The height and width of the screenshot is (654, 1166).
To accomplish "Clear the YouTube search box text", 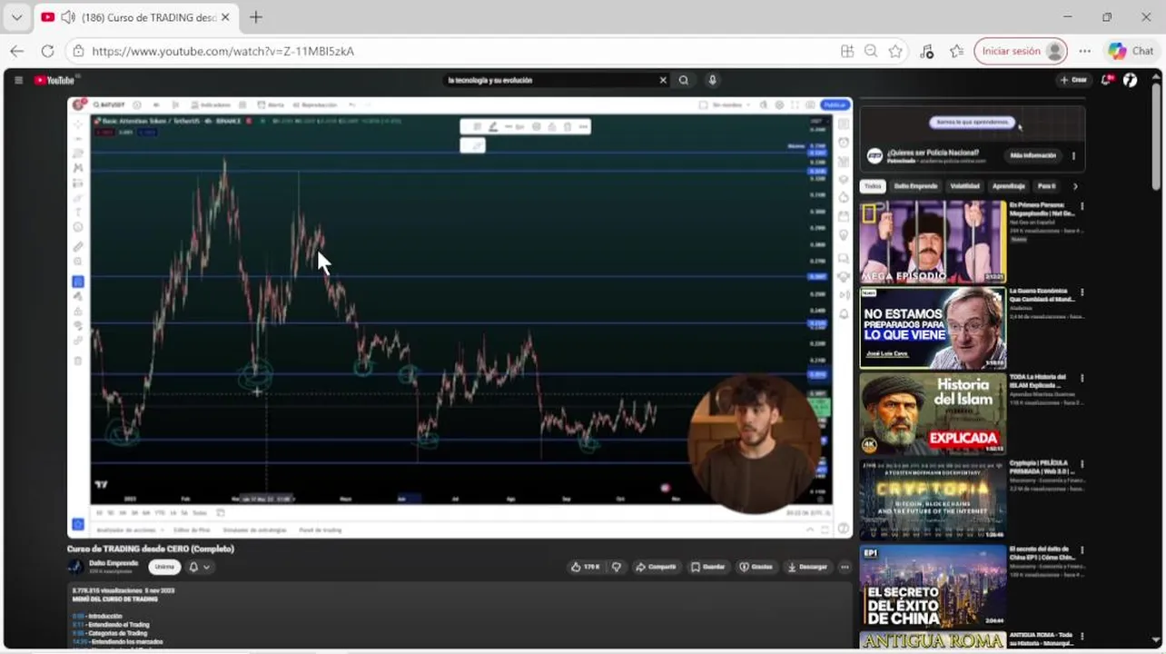I will tap(663, 80).
